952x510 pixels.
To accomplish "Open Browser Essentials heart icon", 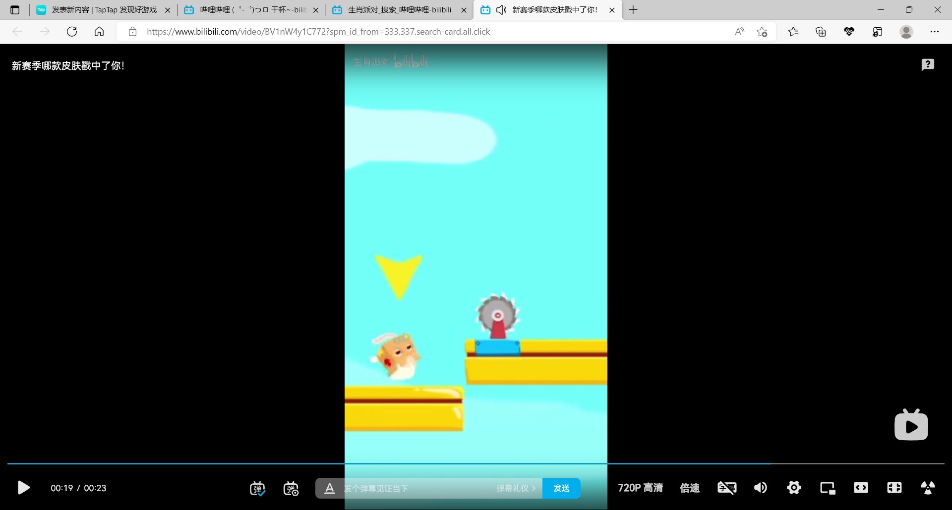I will [849, 32].
